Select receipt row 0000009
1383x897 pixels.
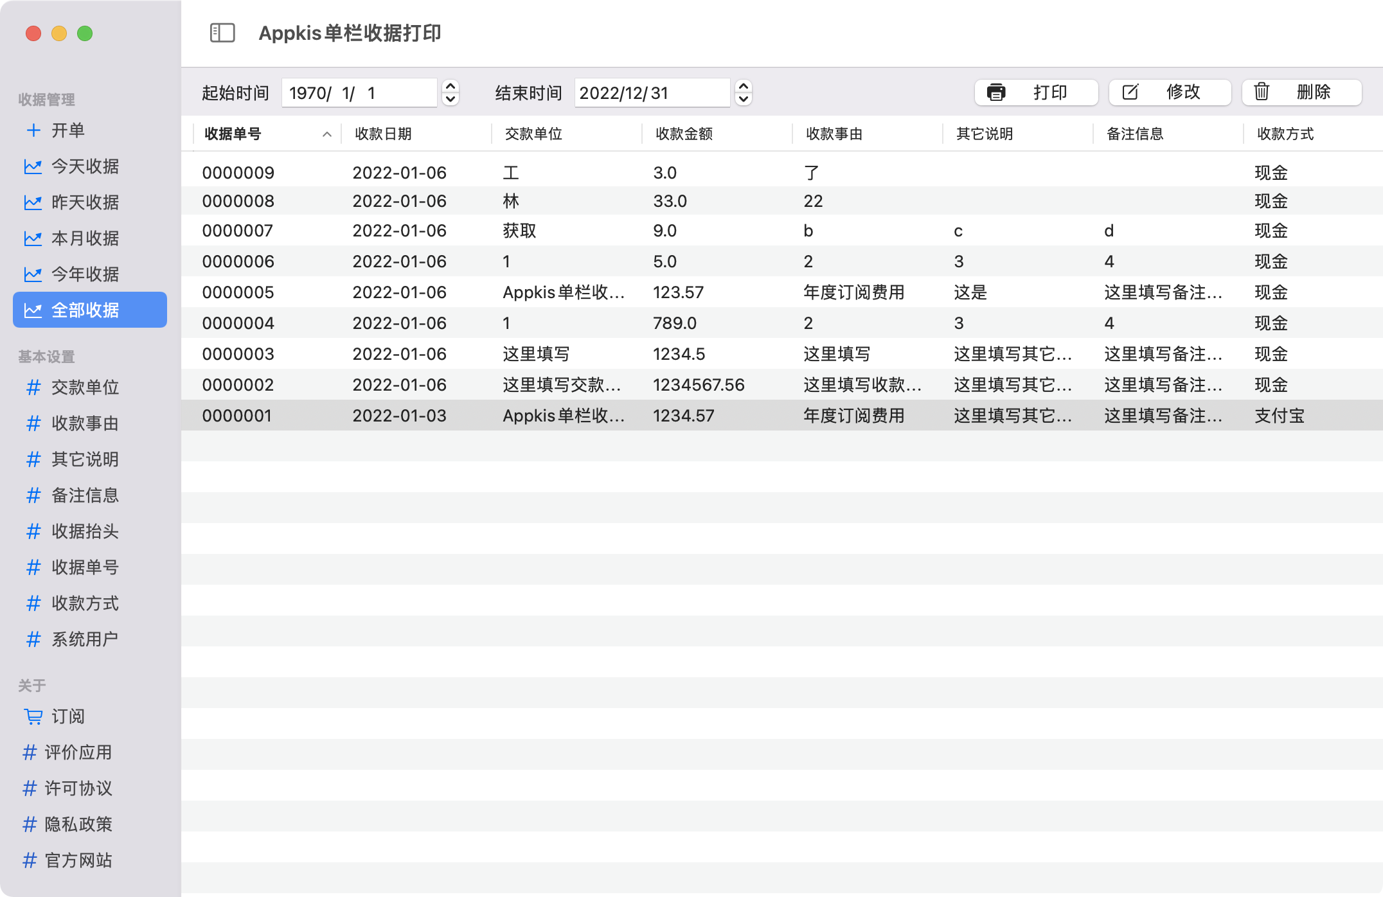click(782, 172)
